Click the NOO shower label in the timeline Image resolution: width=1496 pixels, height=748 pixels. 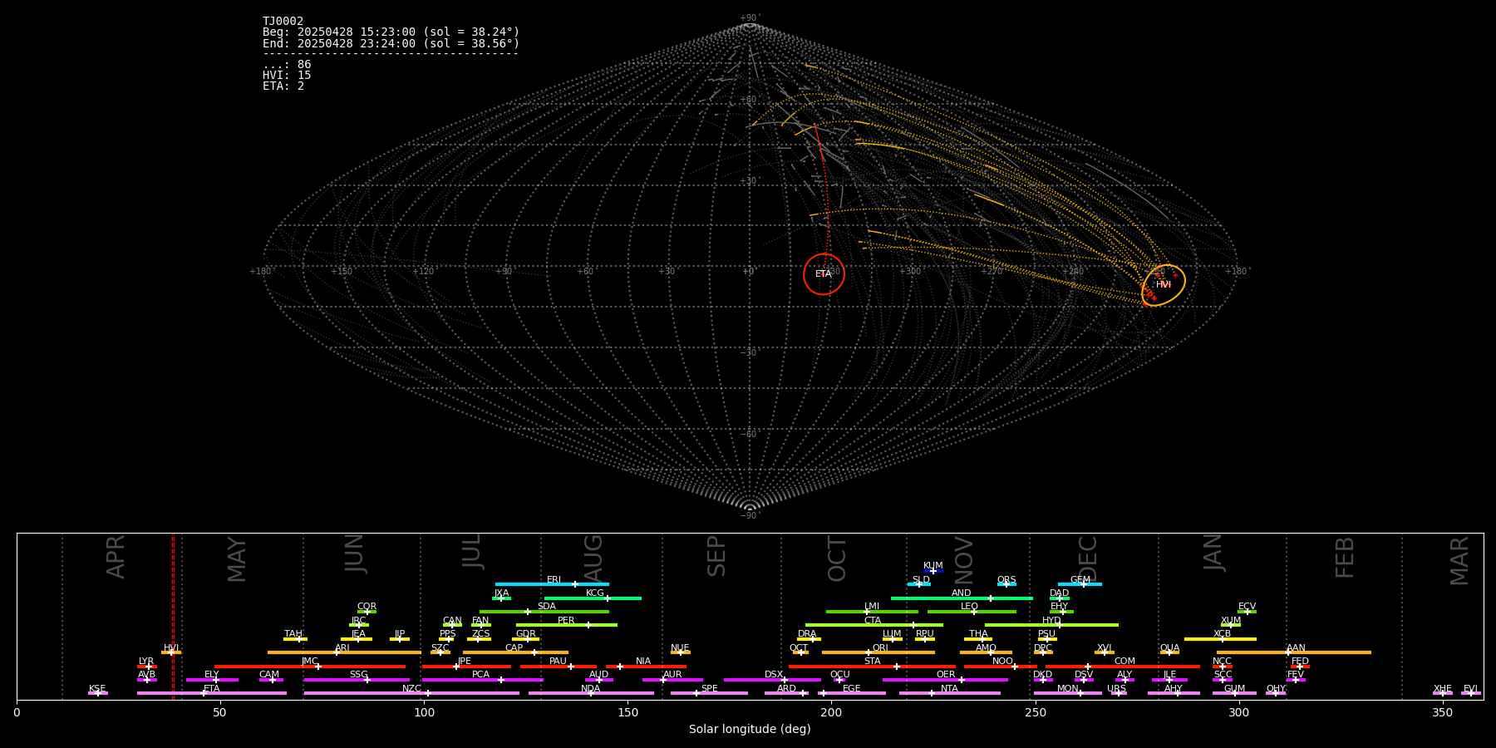(1002, 661)
